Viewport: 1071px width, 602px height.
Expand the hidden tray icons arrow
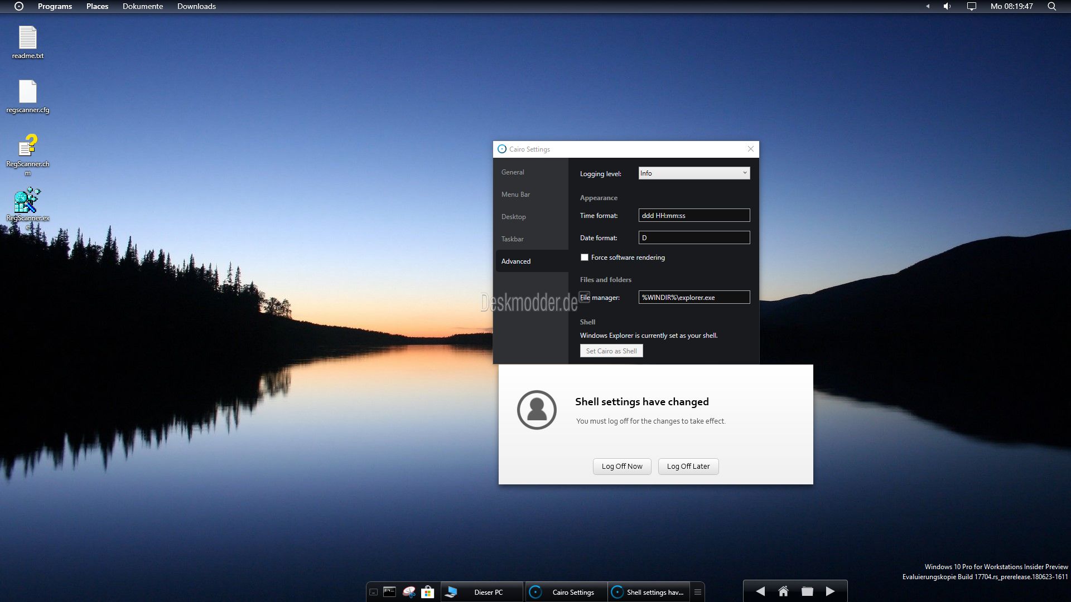coord(928,6)
